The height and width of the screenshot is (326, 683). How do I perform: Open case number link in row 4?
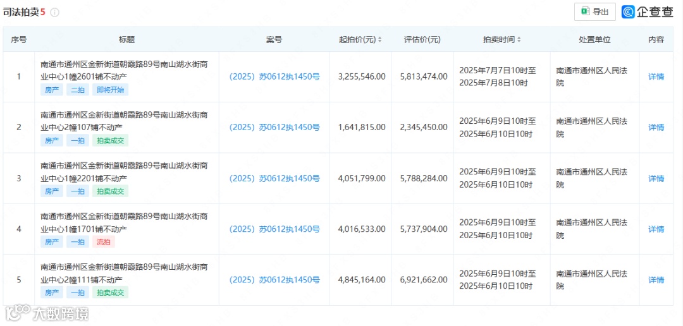[274, 229]
